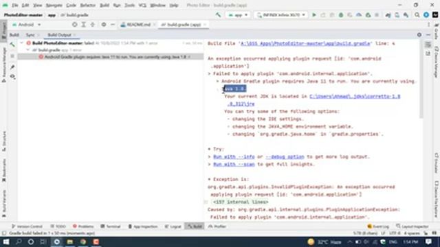Open the Chrome icon on the taskbar
This screenshot has width=440, height=247.
tap(83, 242)
